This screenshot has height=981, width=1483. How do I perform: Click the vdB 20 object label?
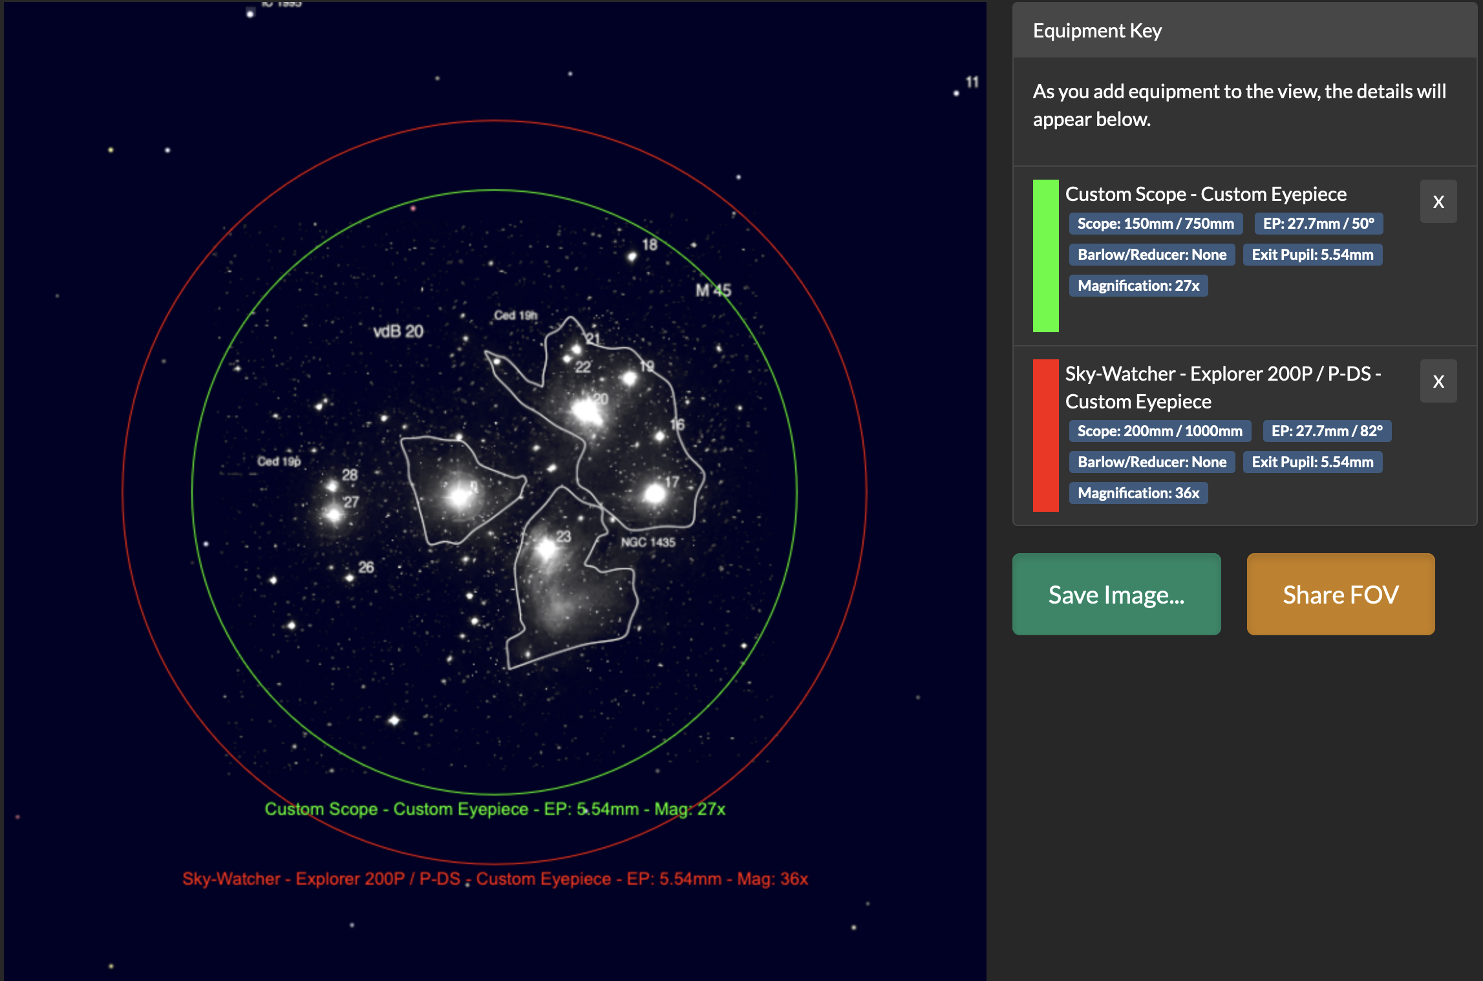(398, 332)
